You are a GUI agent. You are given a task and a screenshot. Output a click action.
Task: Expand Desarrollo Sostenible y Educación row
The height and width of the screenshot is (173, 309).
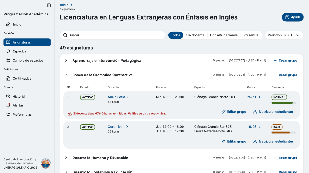pyautogui.click(x=66, y=172)
